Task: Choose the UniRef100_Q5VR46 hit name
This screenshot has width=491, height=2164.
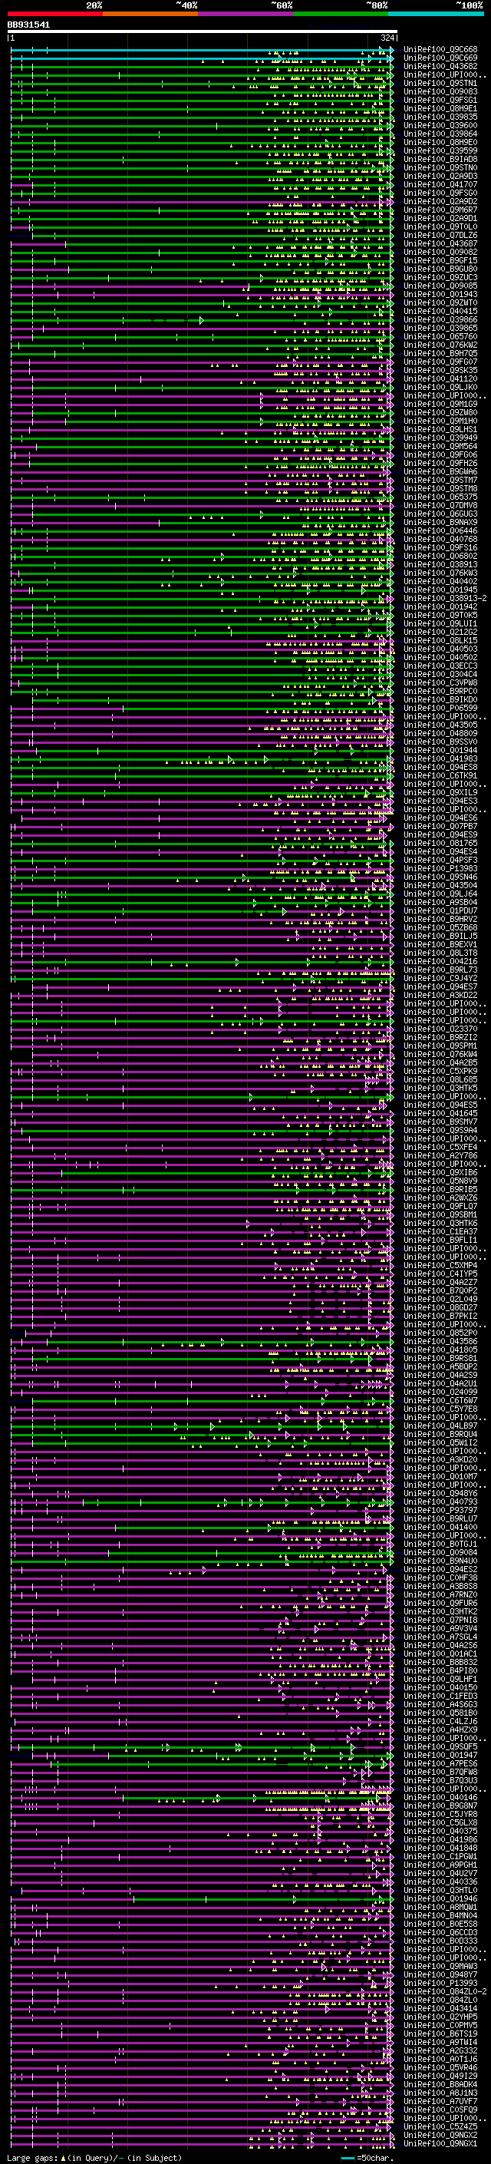Action: [x=440, y=2067]
